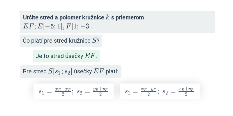The width and height of the screenshot is (233, 116).
Task: Click the s2 formula in the right answer card
Action: point(178,92)
